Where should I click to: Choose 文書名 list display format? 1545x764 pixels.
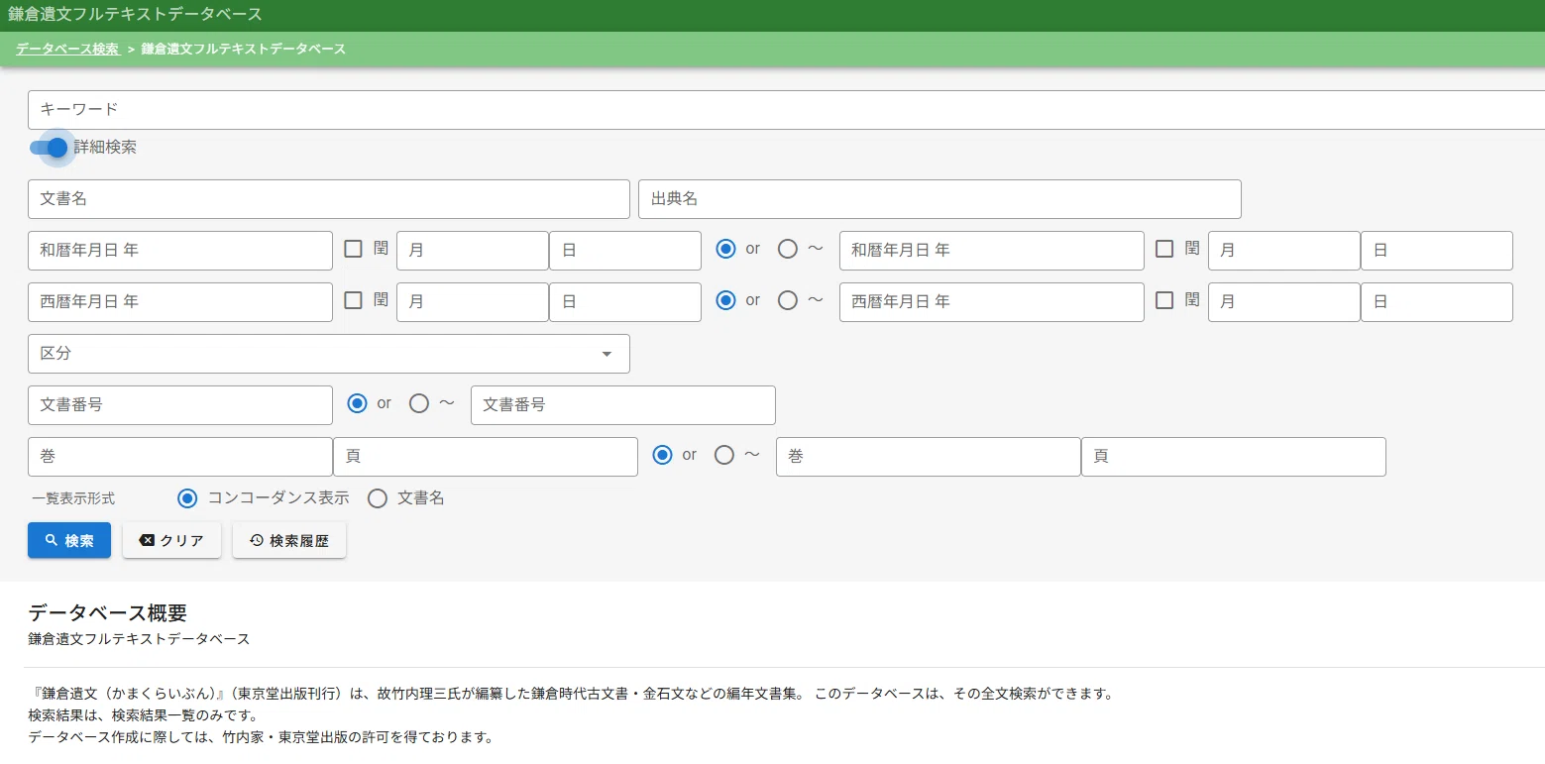pyautogui.click(x=378, y=498)
